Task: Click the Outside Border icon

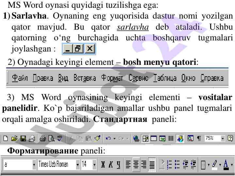Action: pyautogui.click(x=203, y=165)
